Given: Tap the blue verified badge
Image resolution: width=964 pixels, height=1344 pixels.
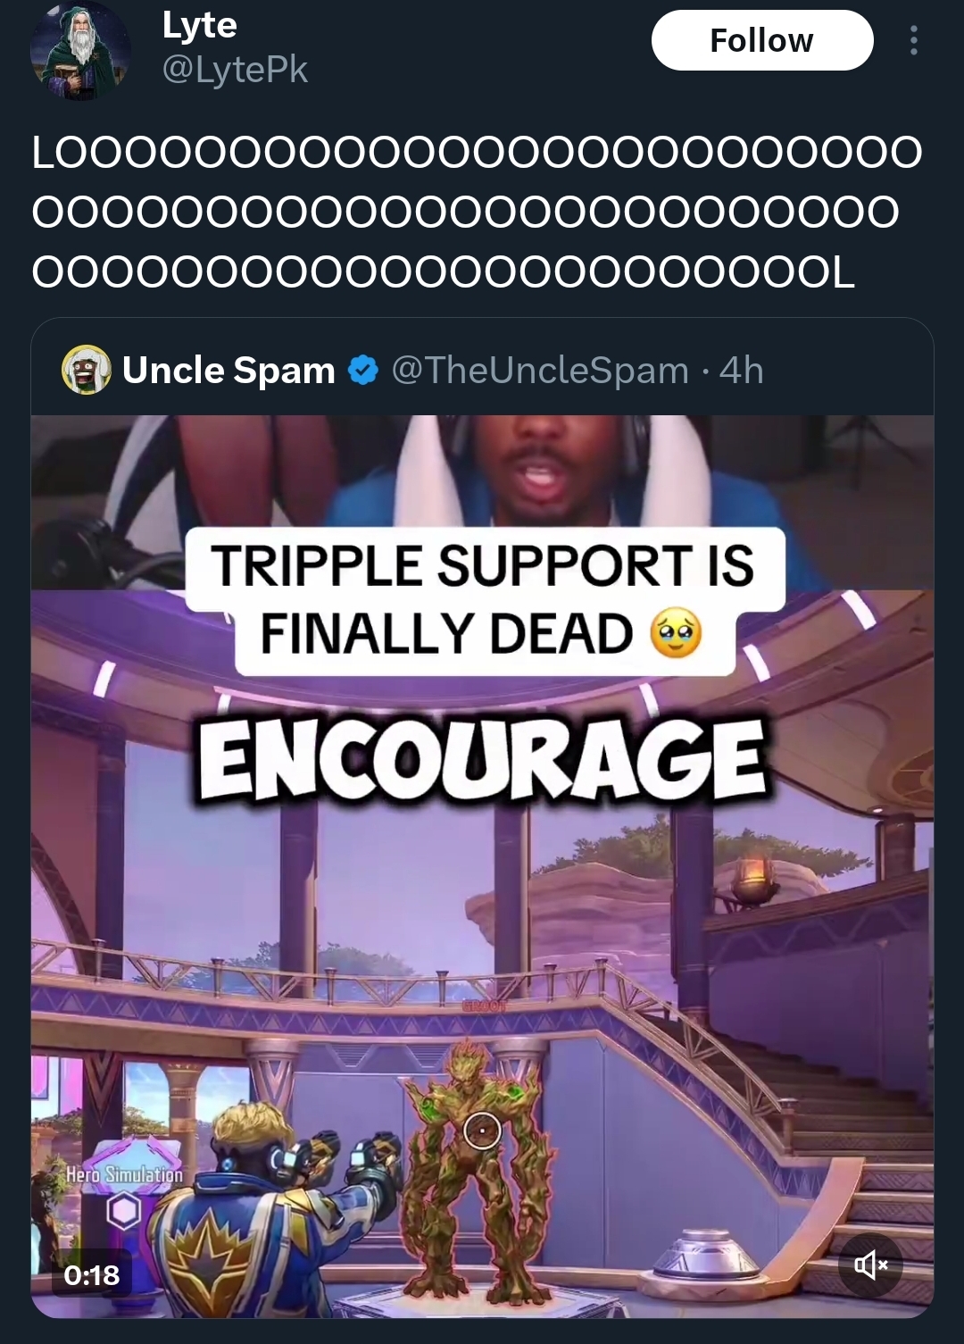Looking at the screenshot, I should [x=362, y=370].
